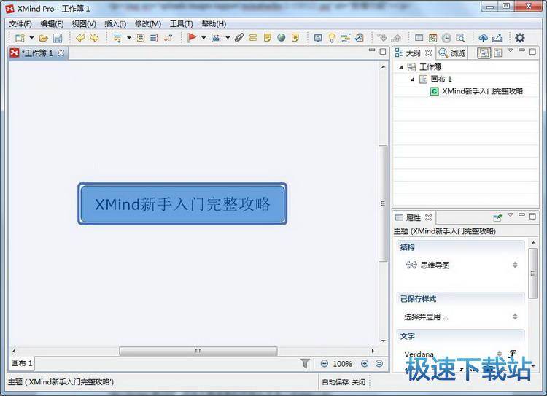The image size is (547, 396).
Task: Click the filter funnel icon
Action: (306, 363)
